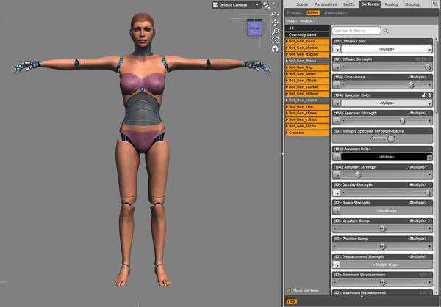Select the Surfaces tab
441x307 pixels.
[x=370, y=4]
